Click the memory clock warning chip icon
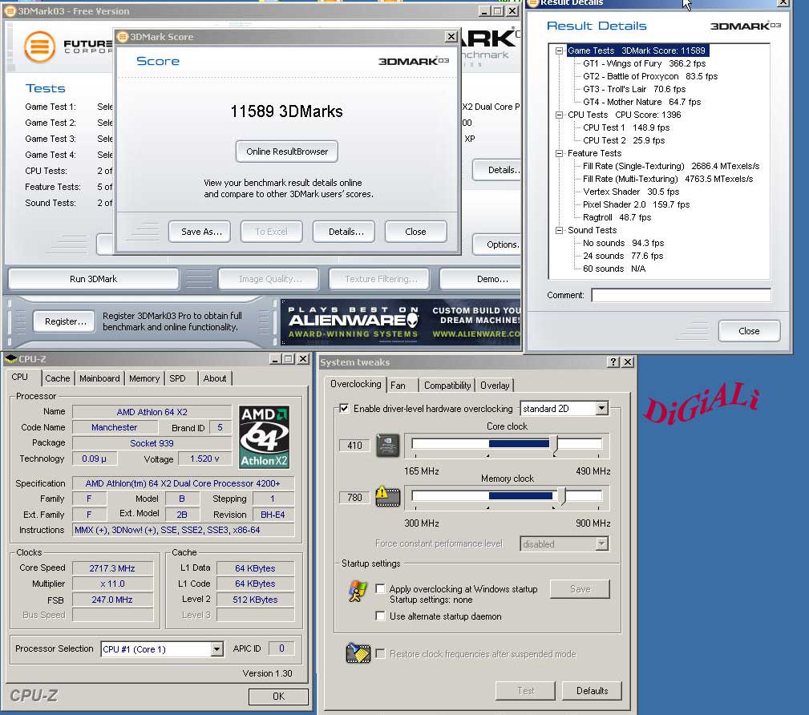 click(x=387, y=497)
